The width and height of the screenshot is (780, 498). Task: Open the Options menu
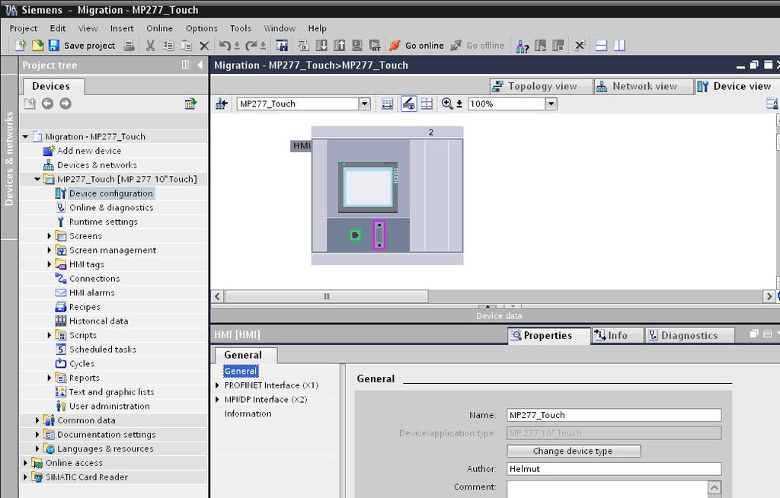pyautogui.click(x=201, y=28)
